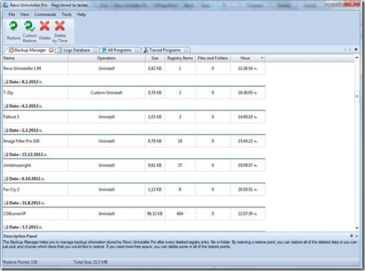Open the Commands menu
Viewport: 365px width, 271px height.
point(45,14)
